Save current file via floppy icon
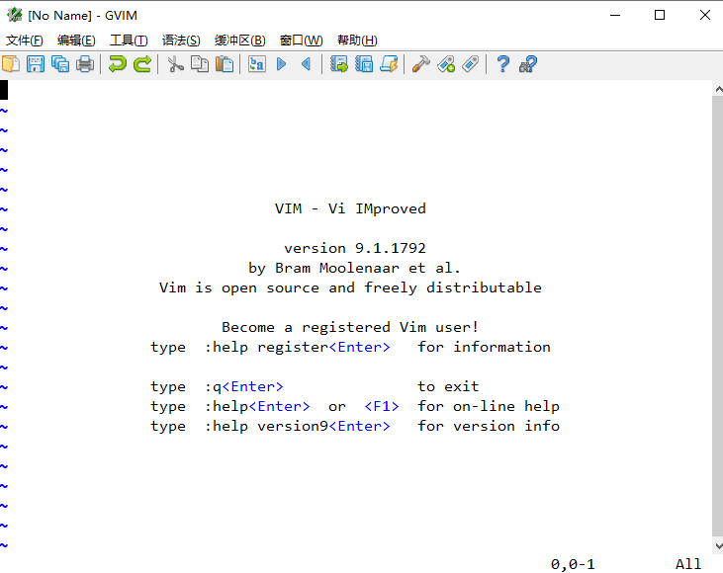723x573 pixels. click(36, 64)
